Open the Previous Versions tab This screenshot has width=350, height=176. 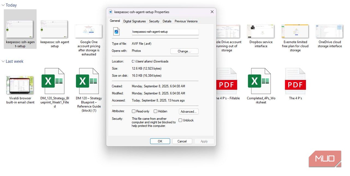186,21
